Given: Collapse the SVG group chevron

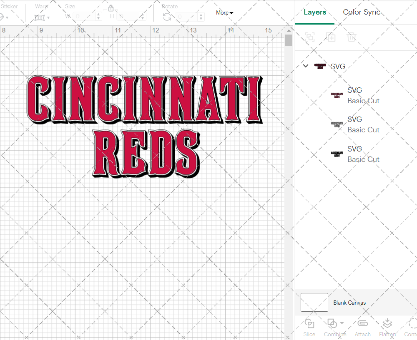Looking at the screenshot, I should (x=305, y=66).
